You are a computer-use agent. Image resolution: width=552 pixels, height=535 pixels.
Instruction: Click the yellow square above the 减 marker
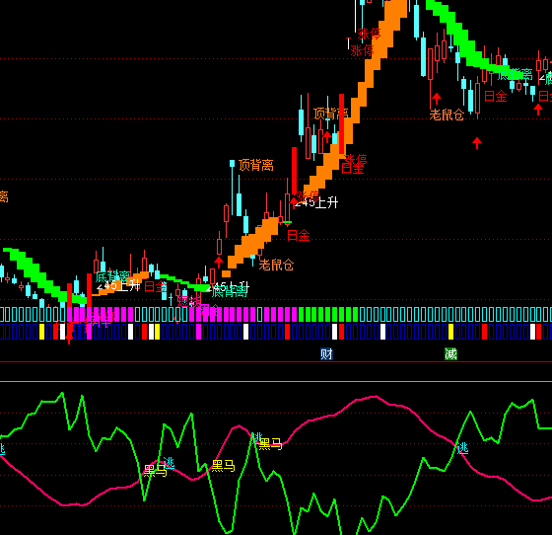pos(451,332)
